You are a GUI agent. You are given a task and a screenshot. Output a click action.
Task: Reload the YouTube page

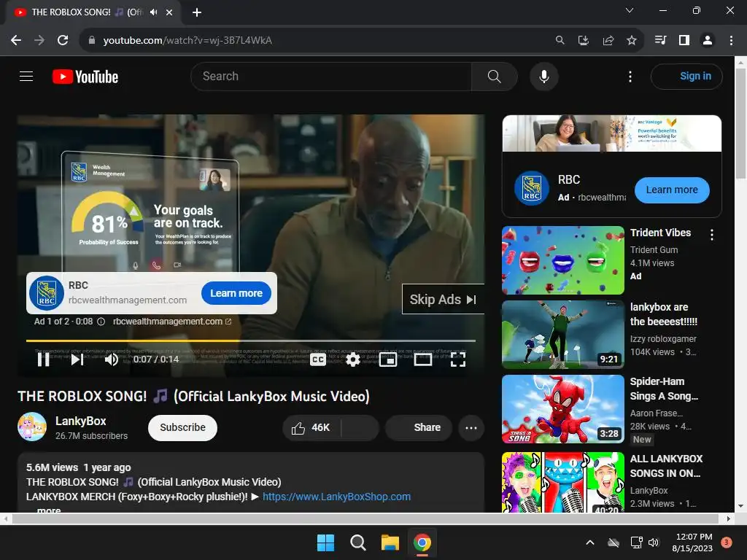63,40
